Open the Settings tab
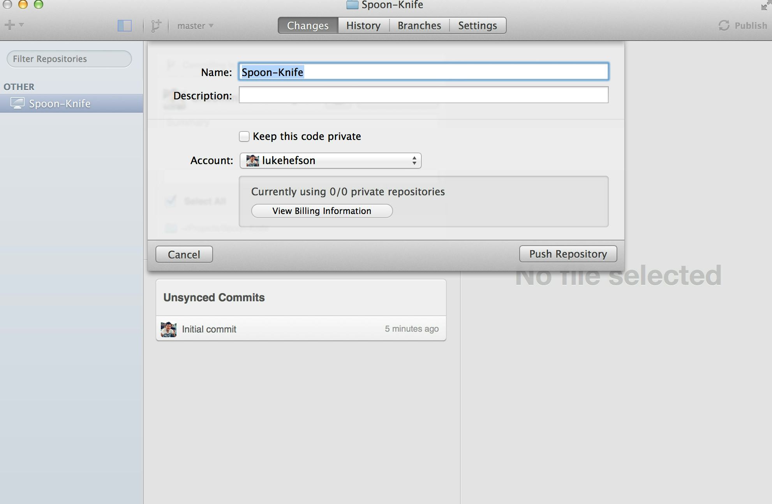This screenshot has height=504, width=772. coord(477,26)
